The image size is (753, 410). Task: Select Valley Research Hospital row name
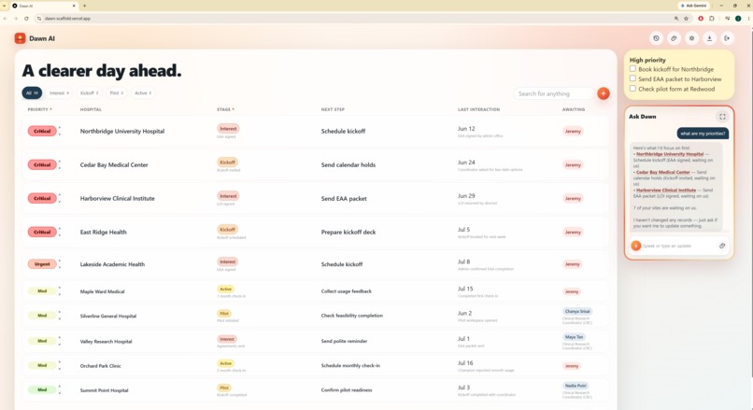click(106, 341)
